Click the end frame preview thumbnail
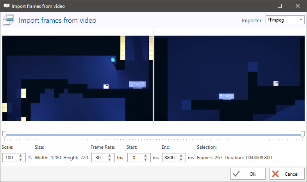The height and width of the screenshot is (182, 307). pos(229,78)
